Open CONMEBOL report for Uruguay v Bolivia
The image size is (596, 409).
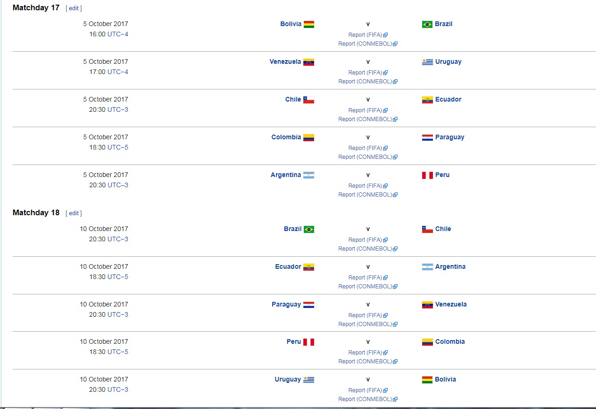point(365,399)
